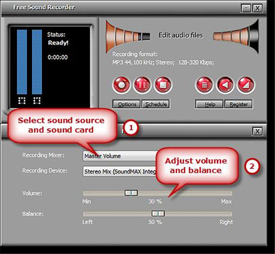Click the Edit audio files link

tap(181, 35)
